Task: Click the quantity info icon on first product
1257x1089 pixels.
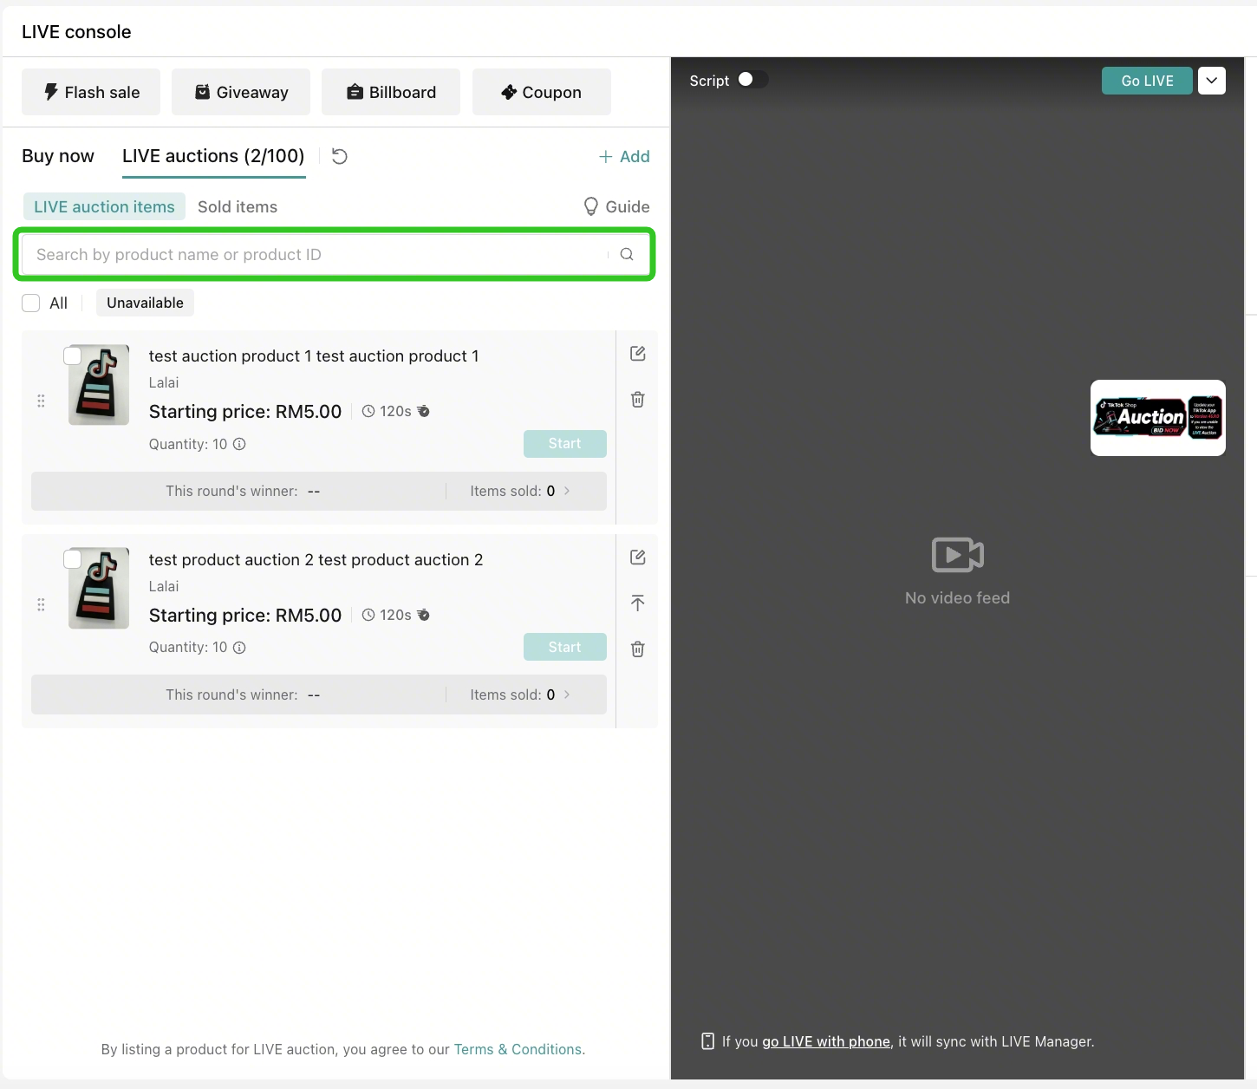Action: [239, 444]
